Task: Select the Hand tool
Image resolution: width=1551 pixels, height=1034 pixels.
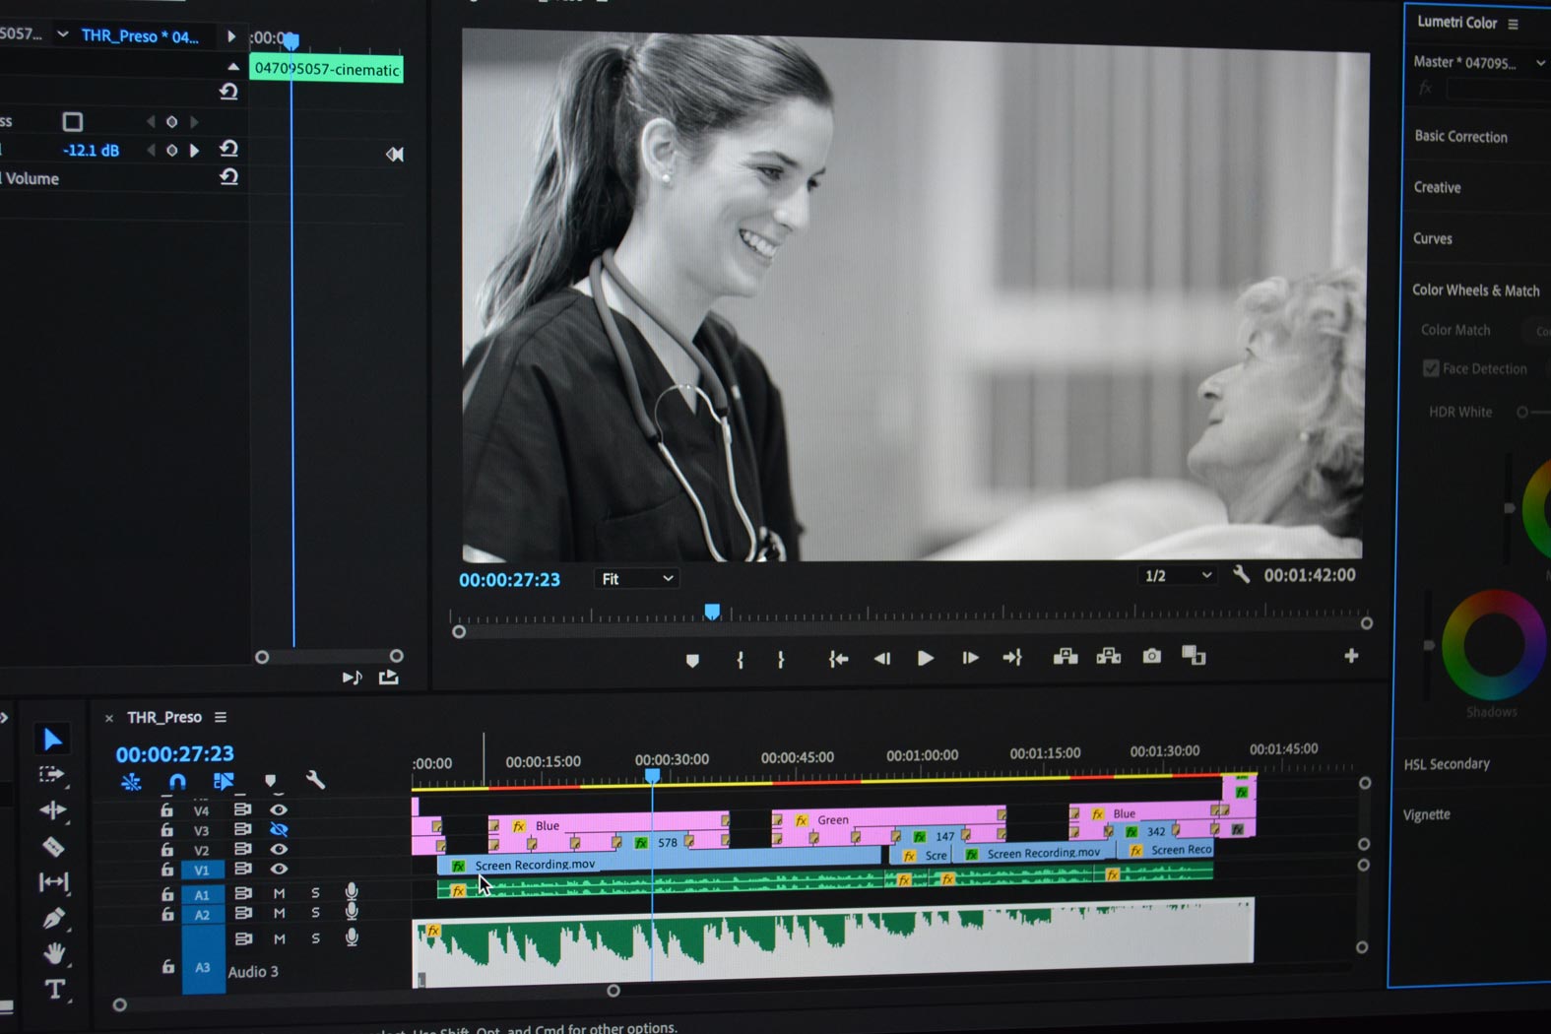Action: point(53,952)
